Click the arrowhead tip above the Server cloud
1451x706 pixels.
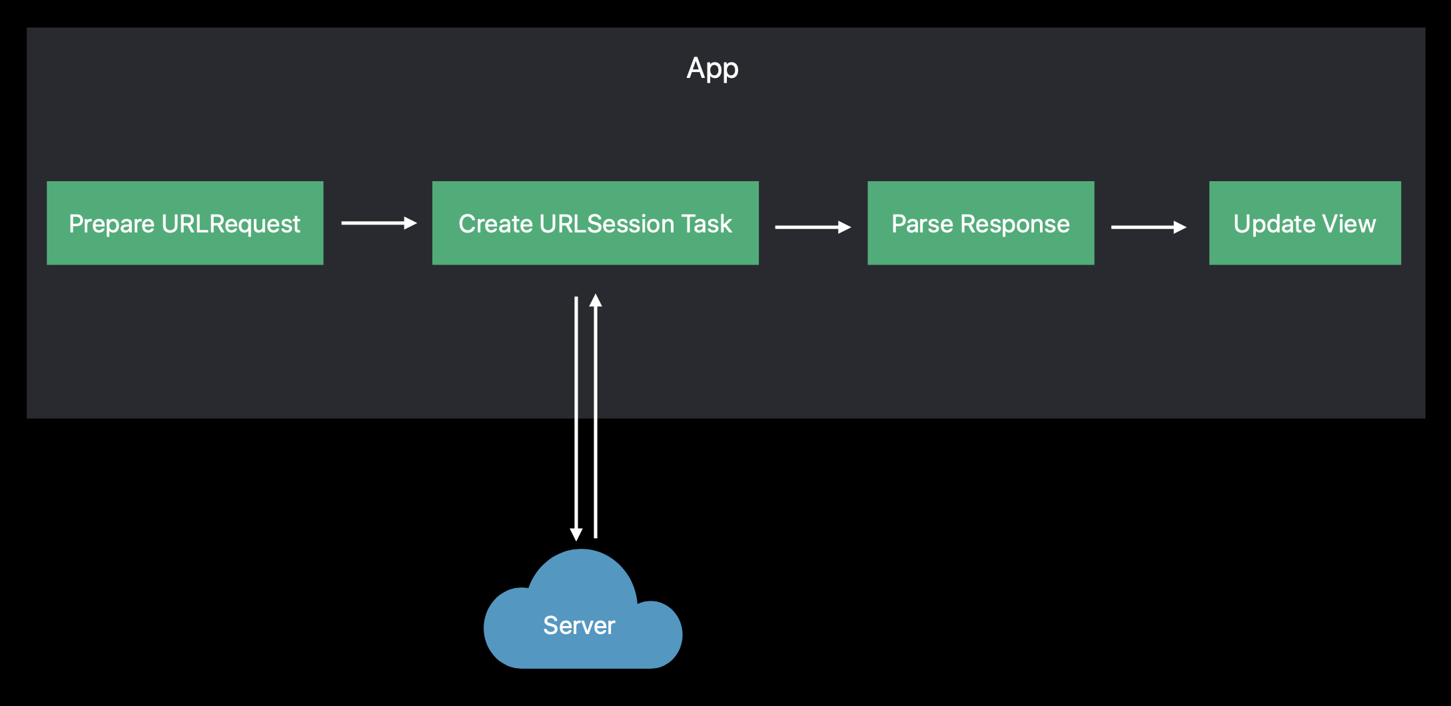[x=576, y=534]
